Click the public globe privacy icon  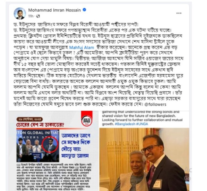coord(38,16)
